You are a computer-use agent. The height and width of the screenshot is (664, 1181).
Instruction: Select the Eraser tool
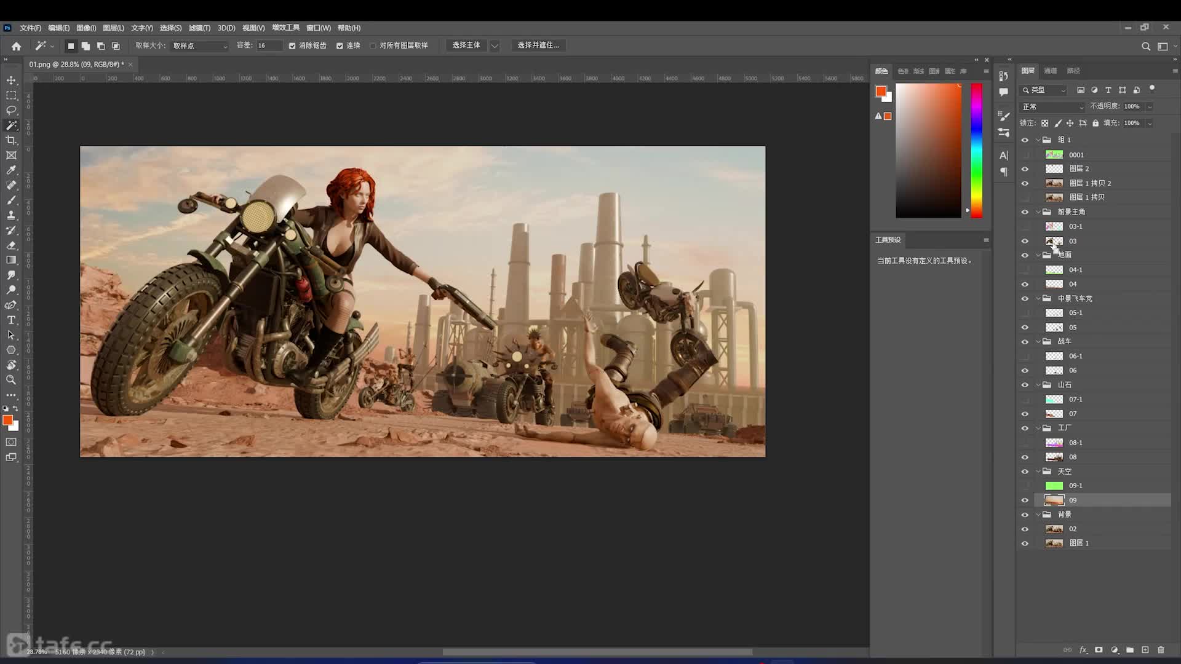[11, 245]
